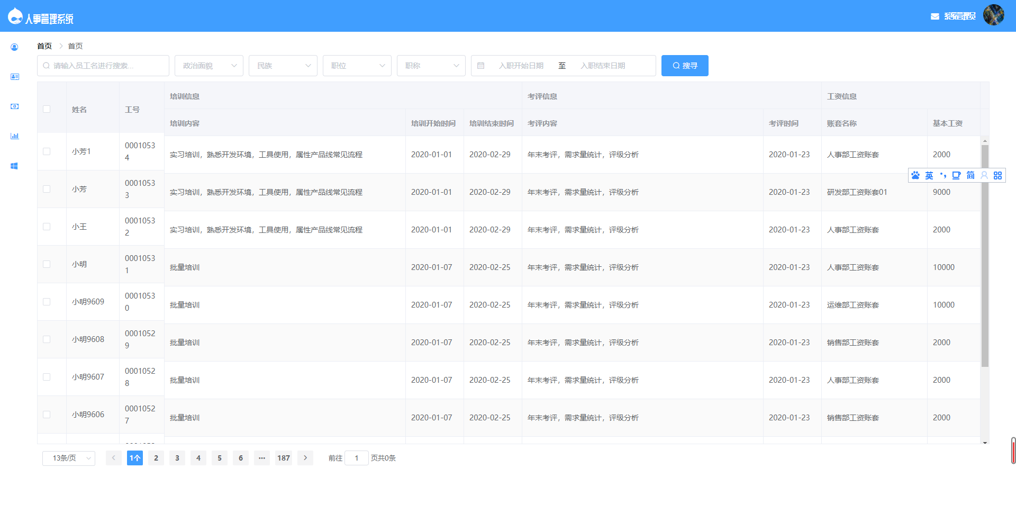Click the blue 搜寻 search button
This screenshot has height=513, width=1016.
[685, 66]
